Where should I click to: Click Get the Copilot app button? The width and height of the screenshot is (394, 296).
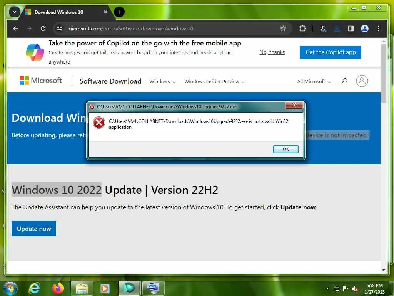tap(330, 52)
